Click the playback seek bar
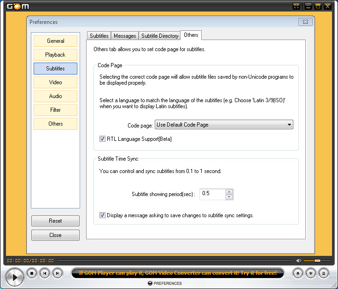338x289 pixels. point(174,261)
